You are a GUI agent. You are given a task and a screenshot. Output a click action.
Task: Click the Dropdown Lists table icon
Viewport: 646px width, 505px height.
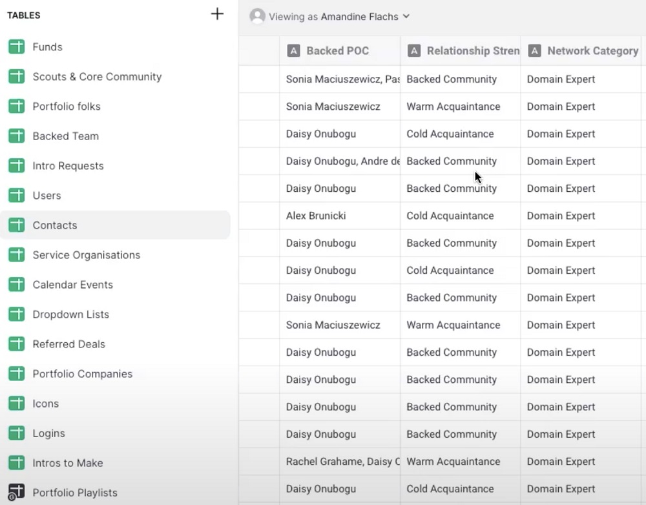coord(17,314)
